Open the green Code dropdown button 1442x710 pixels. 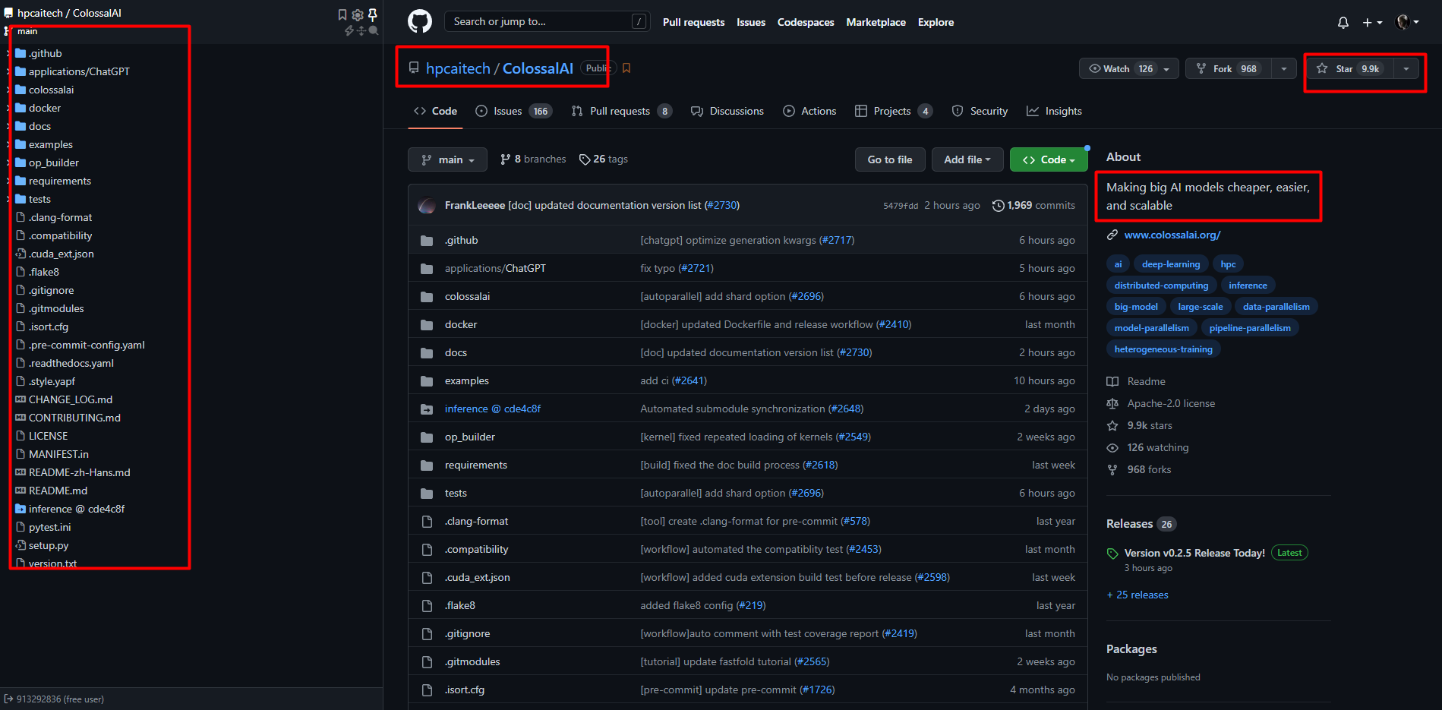click(1049, 159)
